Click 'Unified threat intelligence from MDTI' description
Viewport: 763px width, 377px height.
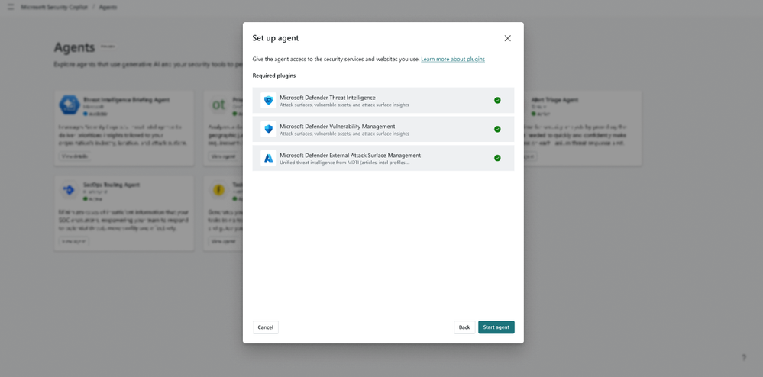(x=344, y=163)
